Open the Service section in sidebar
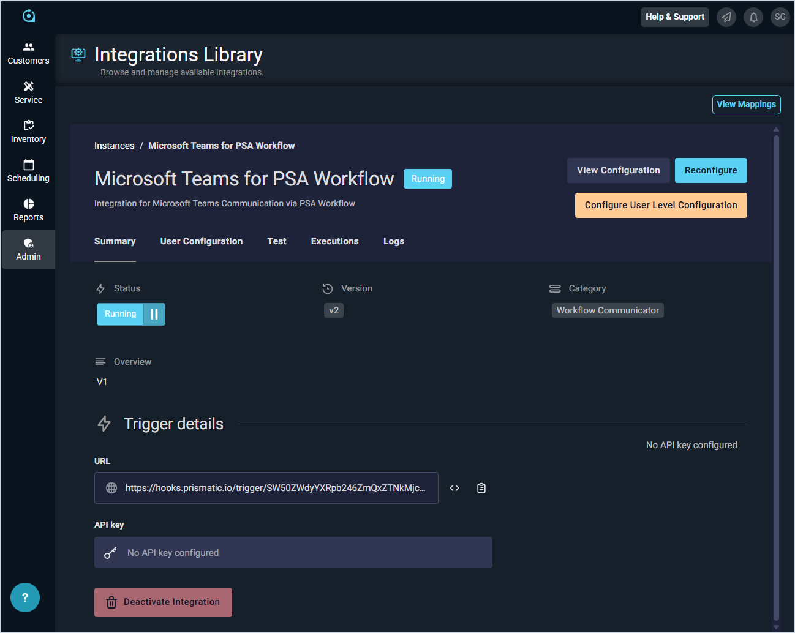 pos(28,92)
